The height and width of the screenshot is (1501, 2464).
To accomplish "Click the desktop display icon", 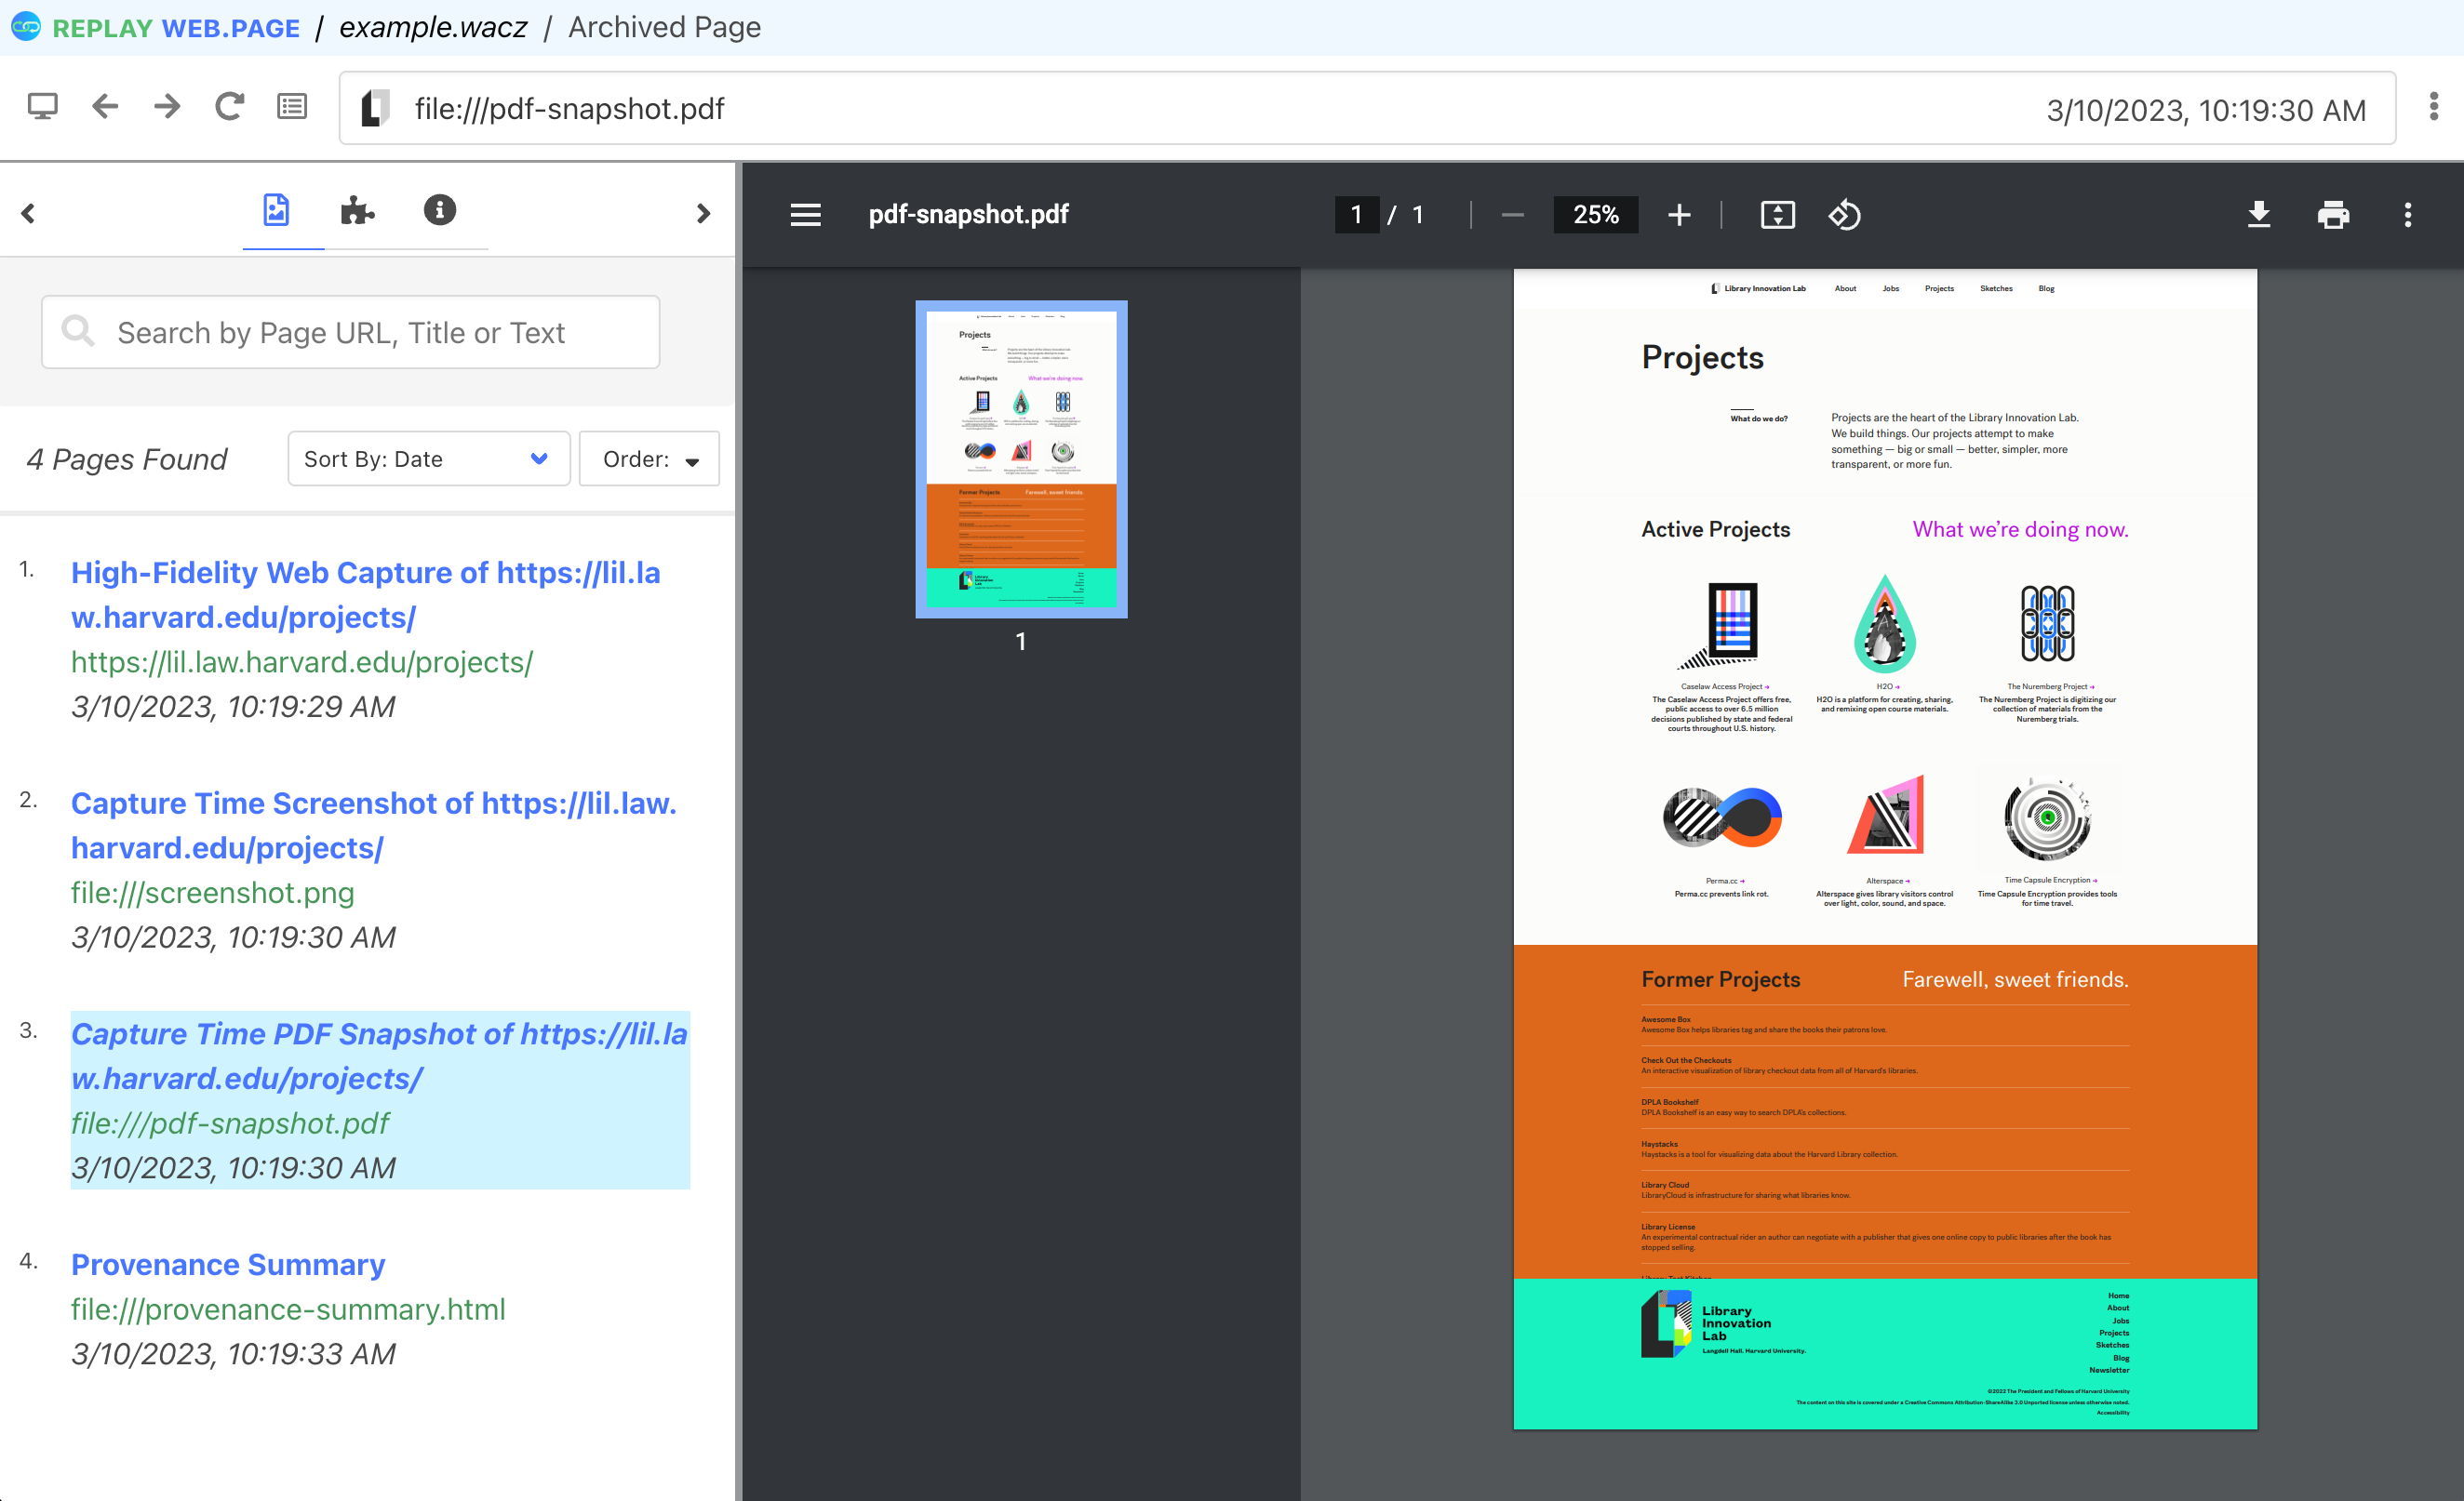I will pos(42,107).
